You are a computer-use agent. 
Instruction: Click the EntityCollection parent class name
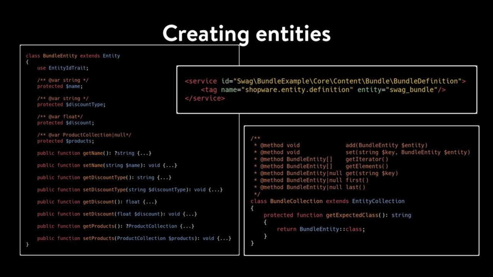(378, 201)
